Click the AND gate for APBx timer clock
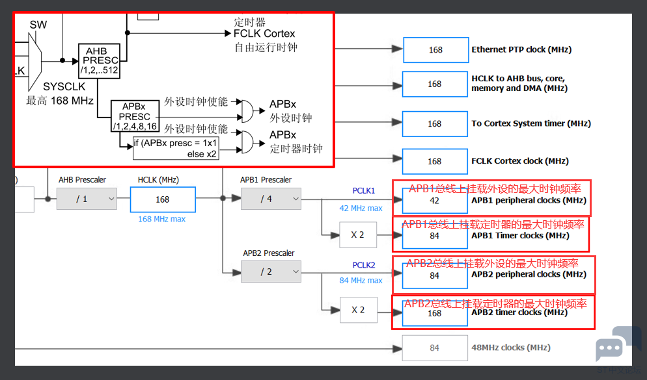Image resolution: width=647 pixels, height=380 pixels. point(247,142)
